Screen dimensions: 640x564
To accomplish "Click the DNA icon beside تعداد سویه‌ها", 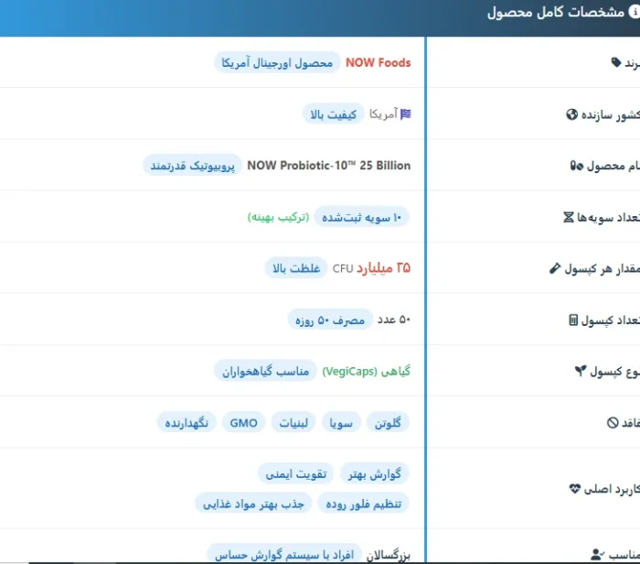I will click(569, 217).
